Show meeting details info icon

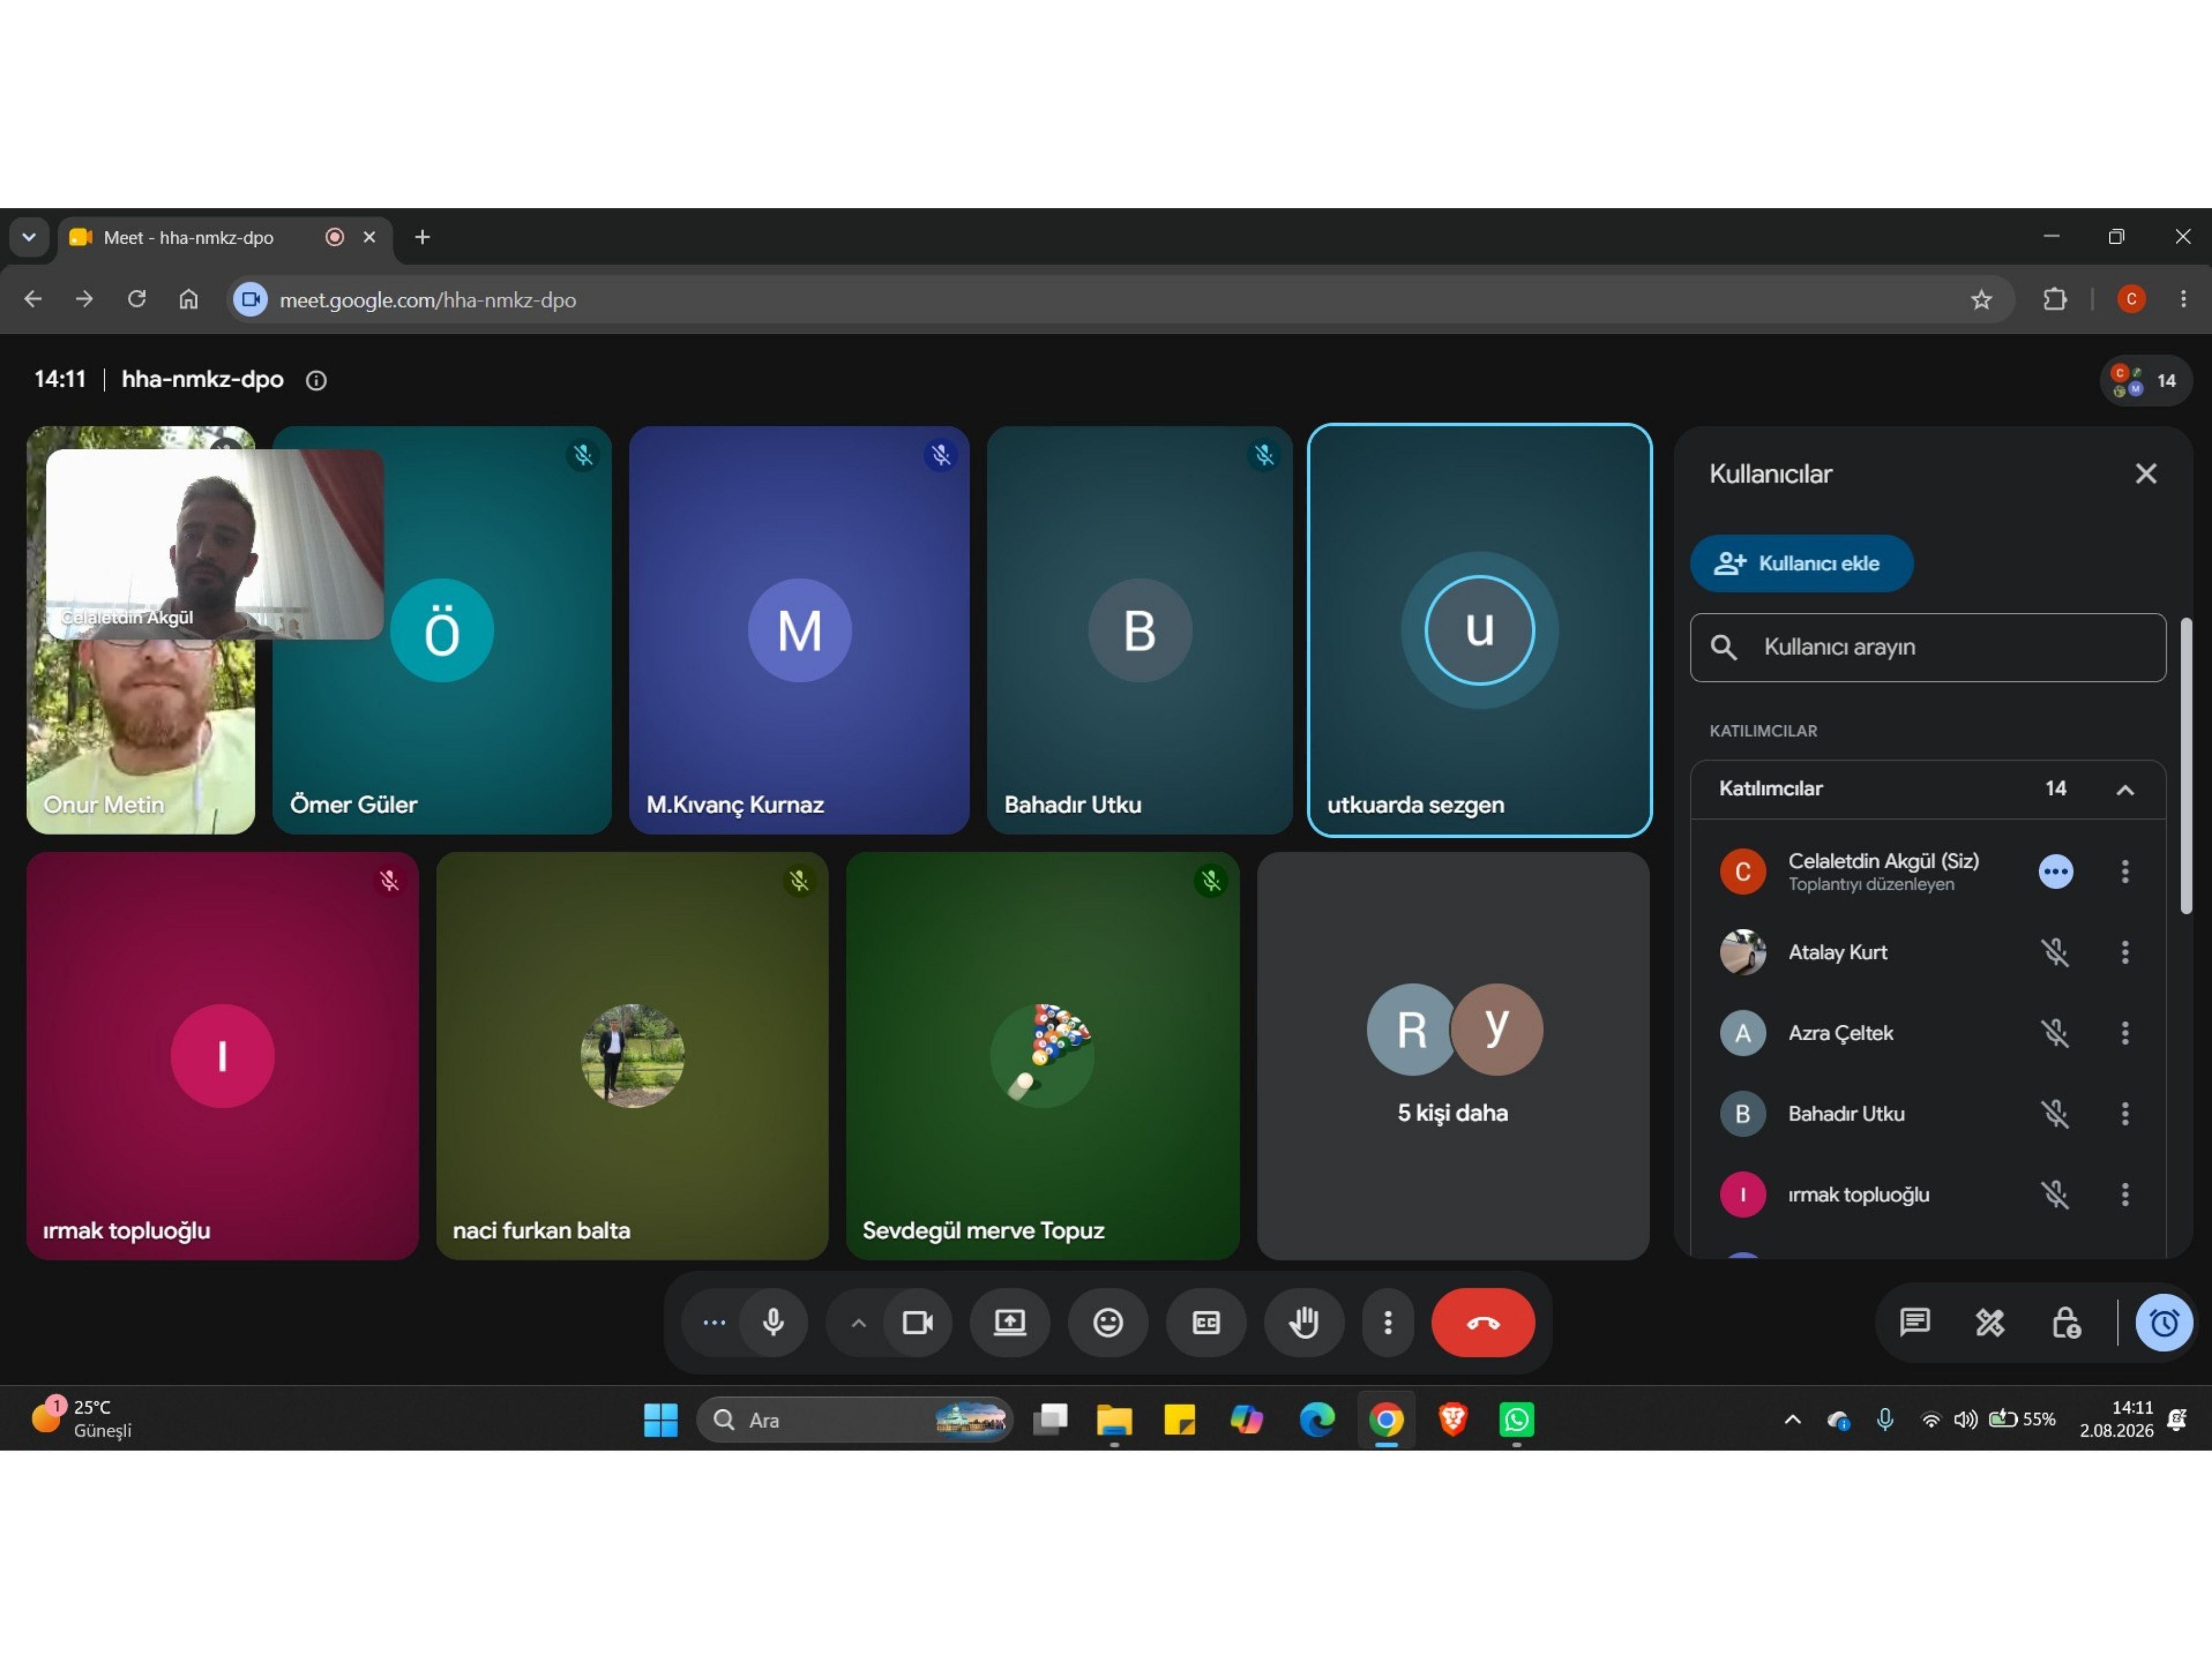point(316,380)
